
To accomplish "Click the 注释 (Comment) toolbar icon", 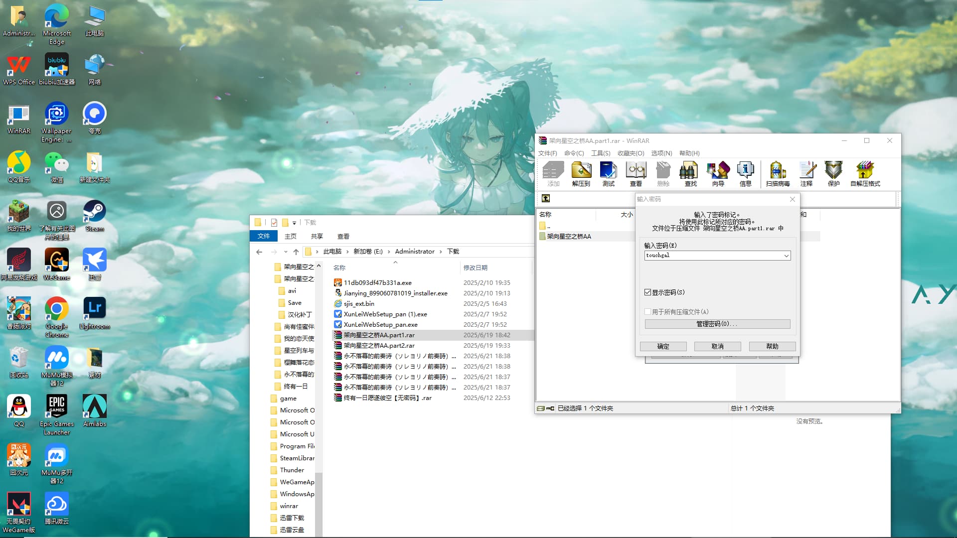I will pyautogui.click(x=806, y=173).
